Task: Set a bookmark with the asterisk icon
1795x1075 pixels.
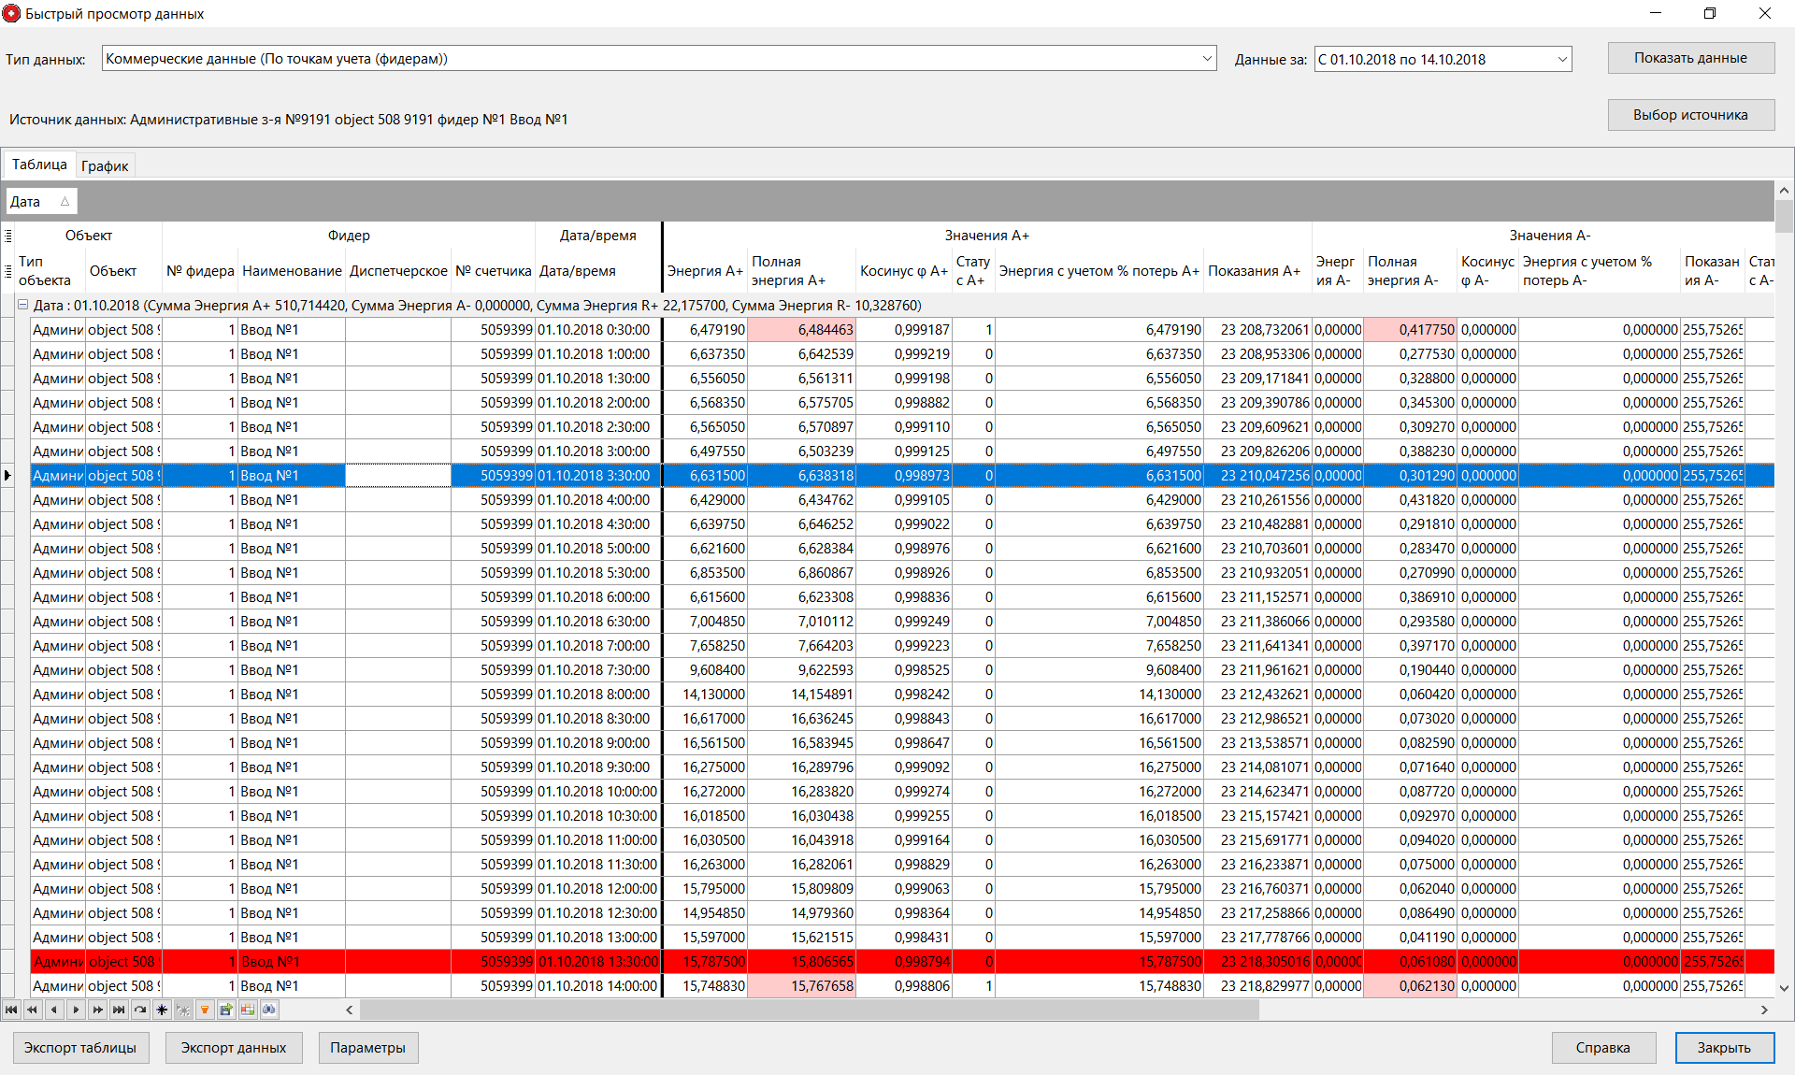Action: point(162,1010)
